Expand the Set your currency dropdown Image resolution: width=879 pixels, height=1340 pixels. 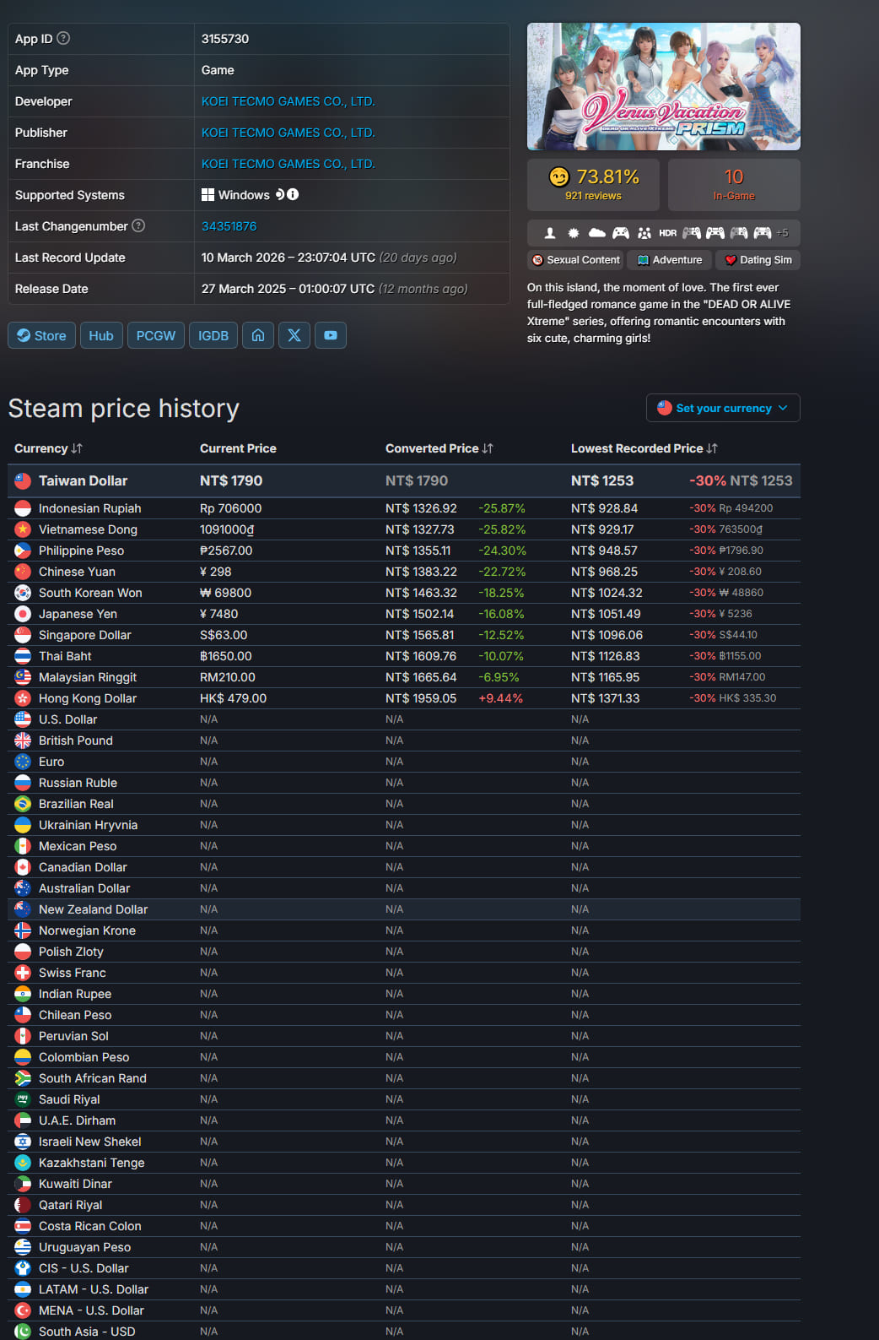pyautogui.click(x=723, y=408)
